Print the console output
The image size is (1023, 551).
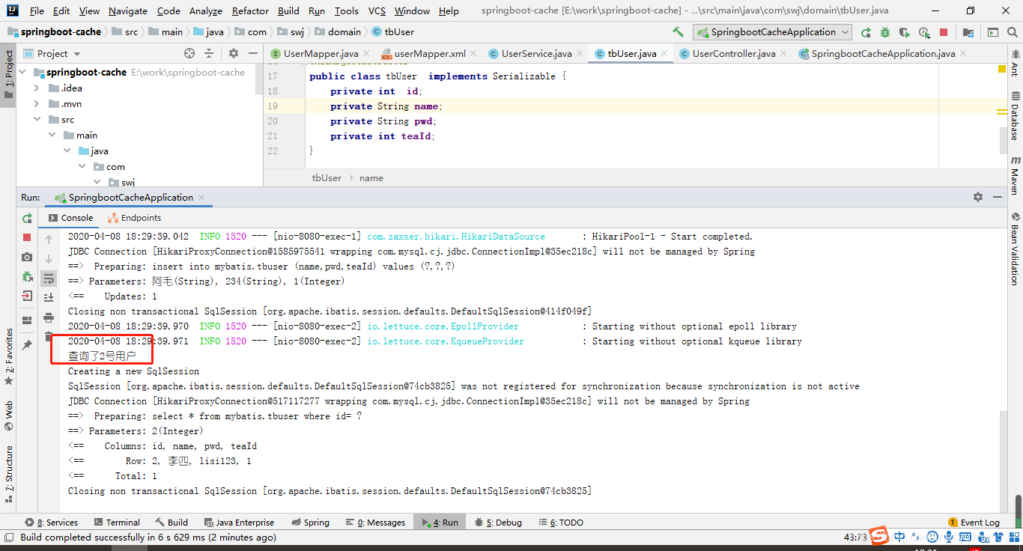[x=49, y=317]
